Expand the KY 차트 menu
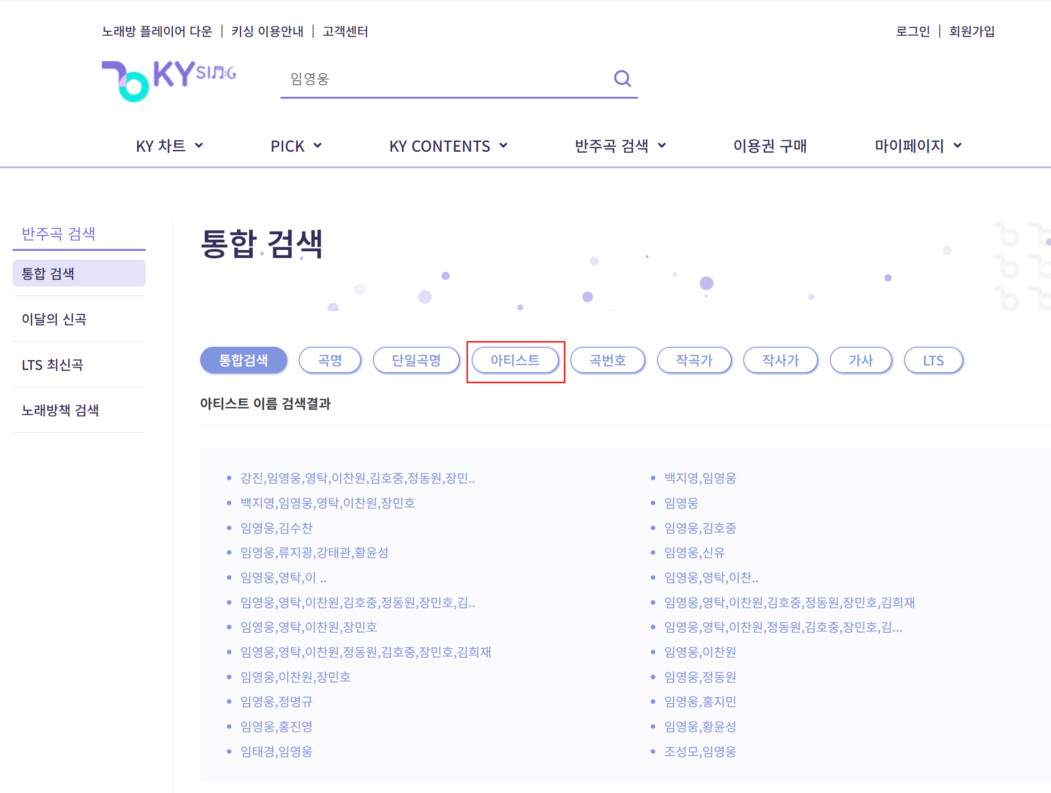1051x793 pixels. pos(169,145)
